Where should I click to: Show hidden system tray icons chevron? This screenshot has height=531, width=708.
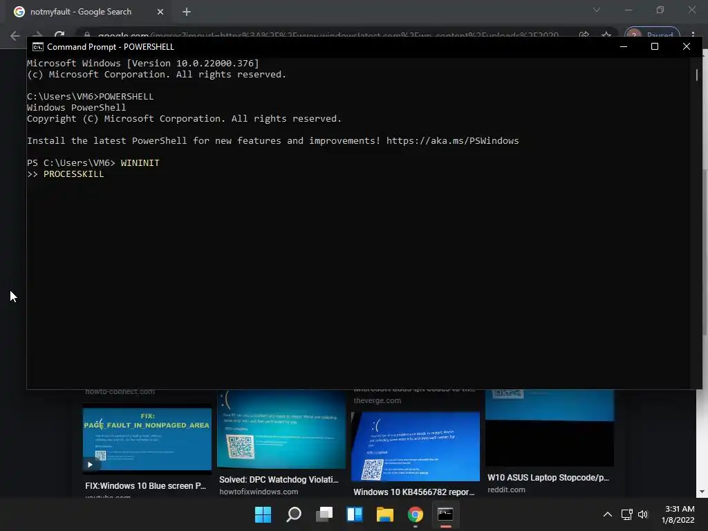(x=608, y=514)
